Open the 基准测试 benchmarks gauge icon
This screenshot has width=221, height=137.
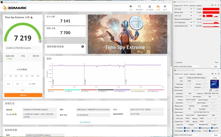click(x=139, y=6)
